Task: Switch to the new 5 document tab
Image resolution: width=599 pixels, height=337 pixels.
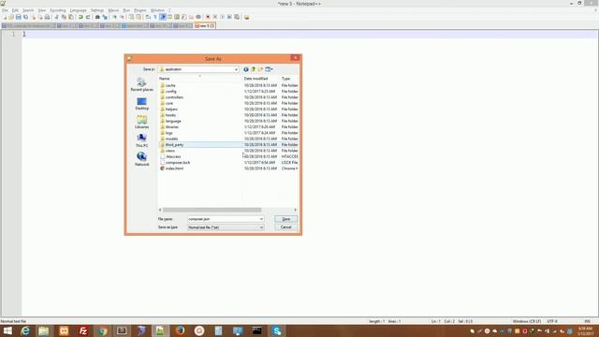Action: pyautogui.click(x=205, y=26)
